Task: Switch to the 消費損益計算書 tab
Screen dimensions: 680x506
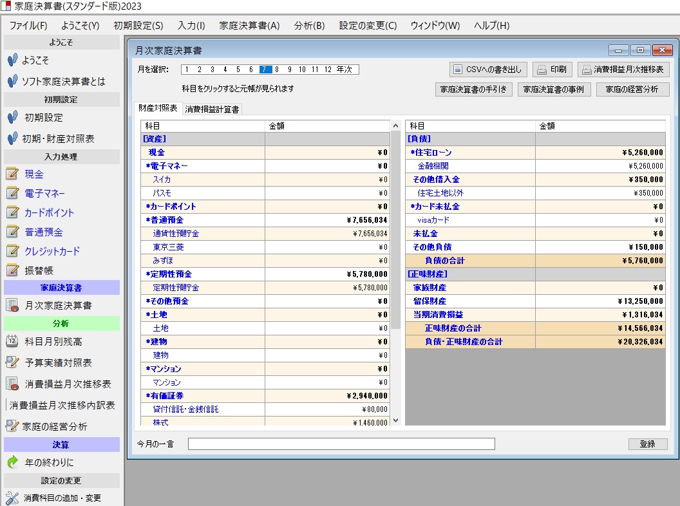Action: click(212, 109)
